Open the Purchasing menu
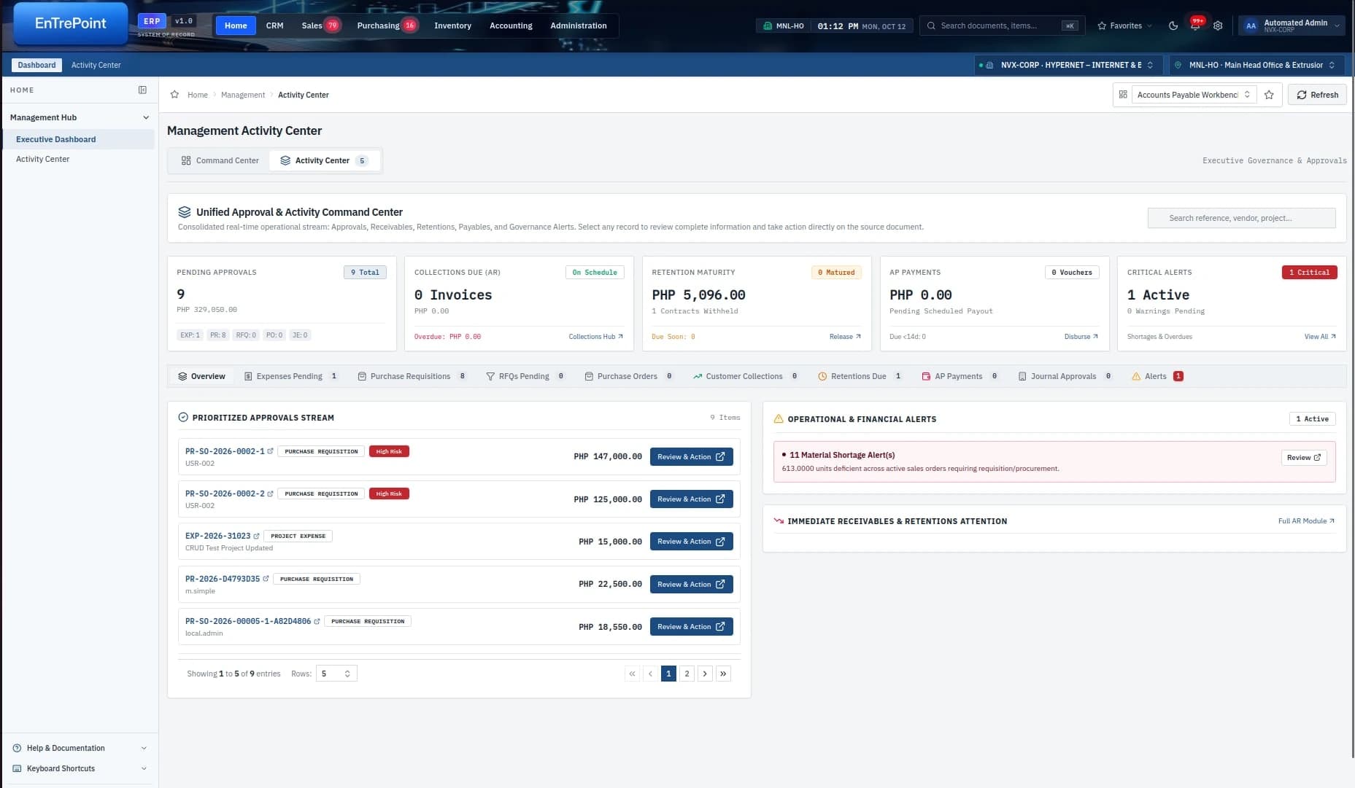The height and width of the screenshot is (788, 1355). (x=386, y=26)
